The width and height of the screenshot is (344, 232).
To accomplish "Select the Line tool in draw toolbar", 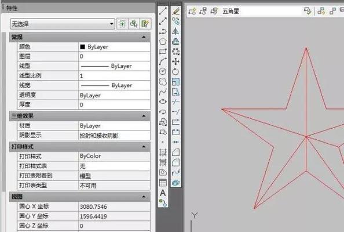I will (163, 11).
